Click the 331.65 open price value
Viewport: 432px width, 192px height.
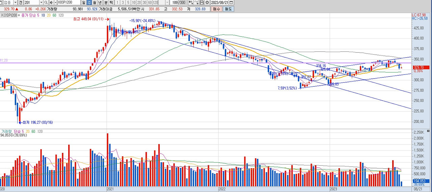[154, 9]
